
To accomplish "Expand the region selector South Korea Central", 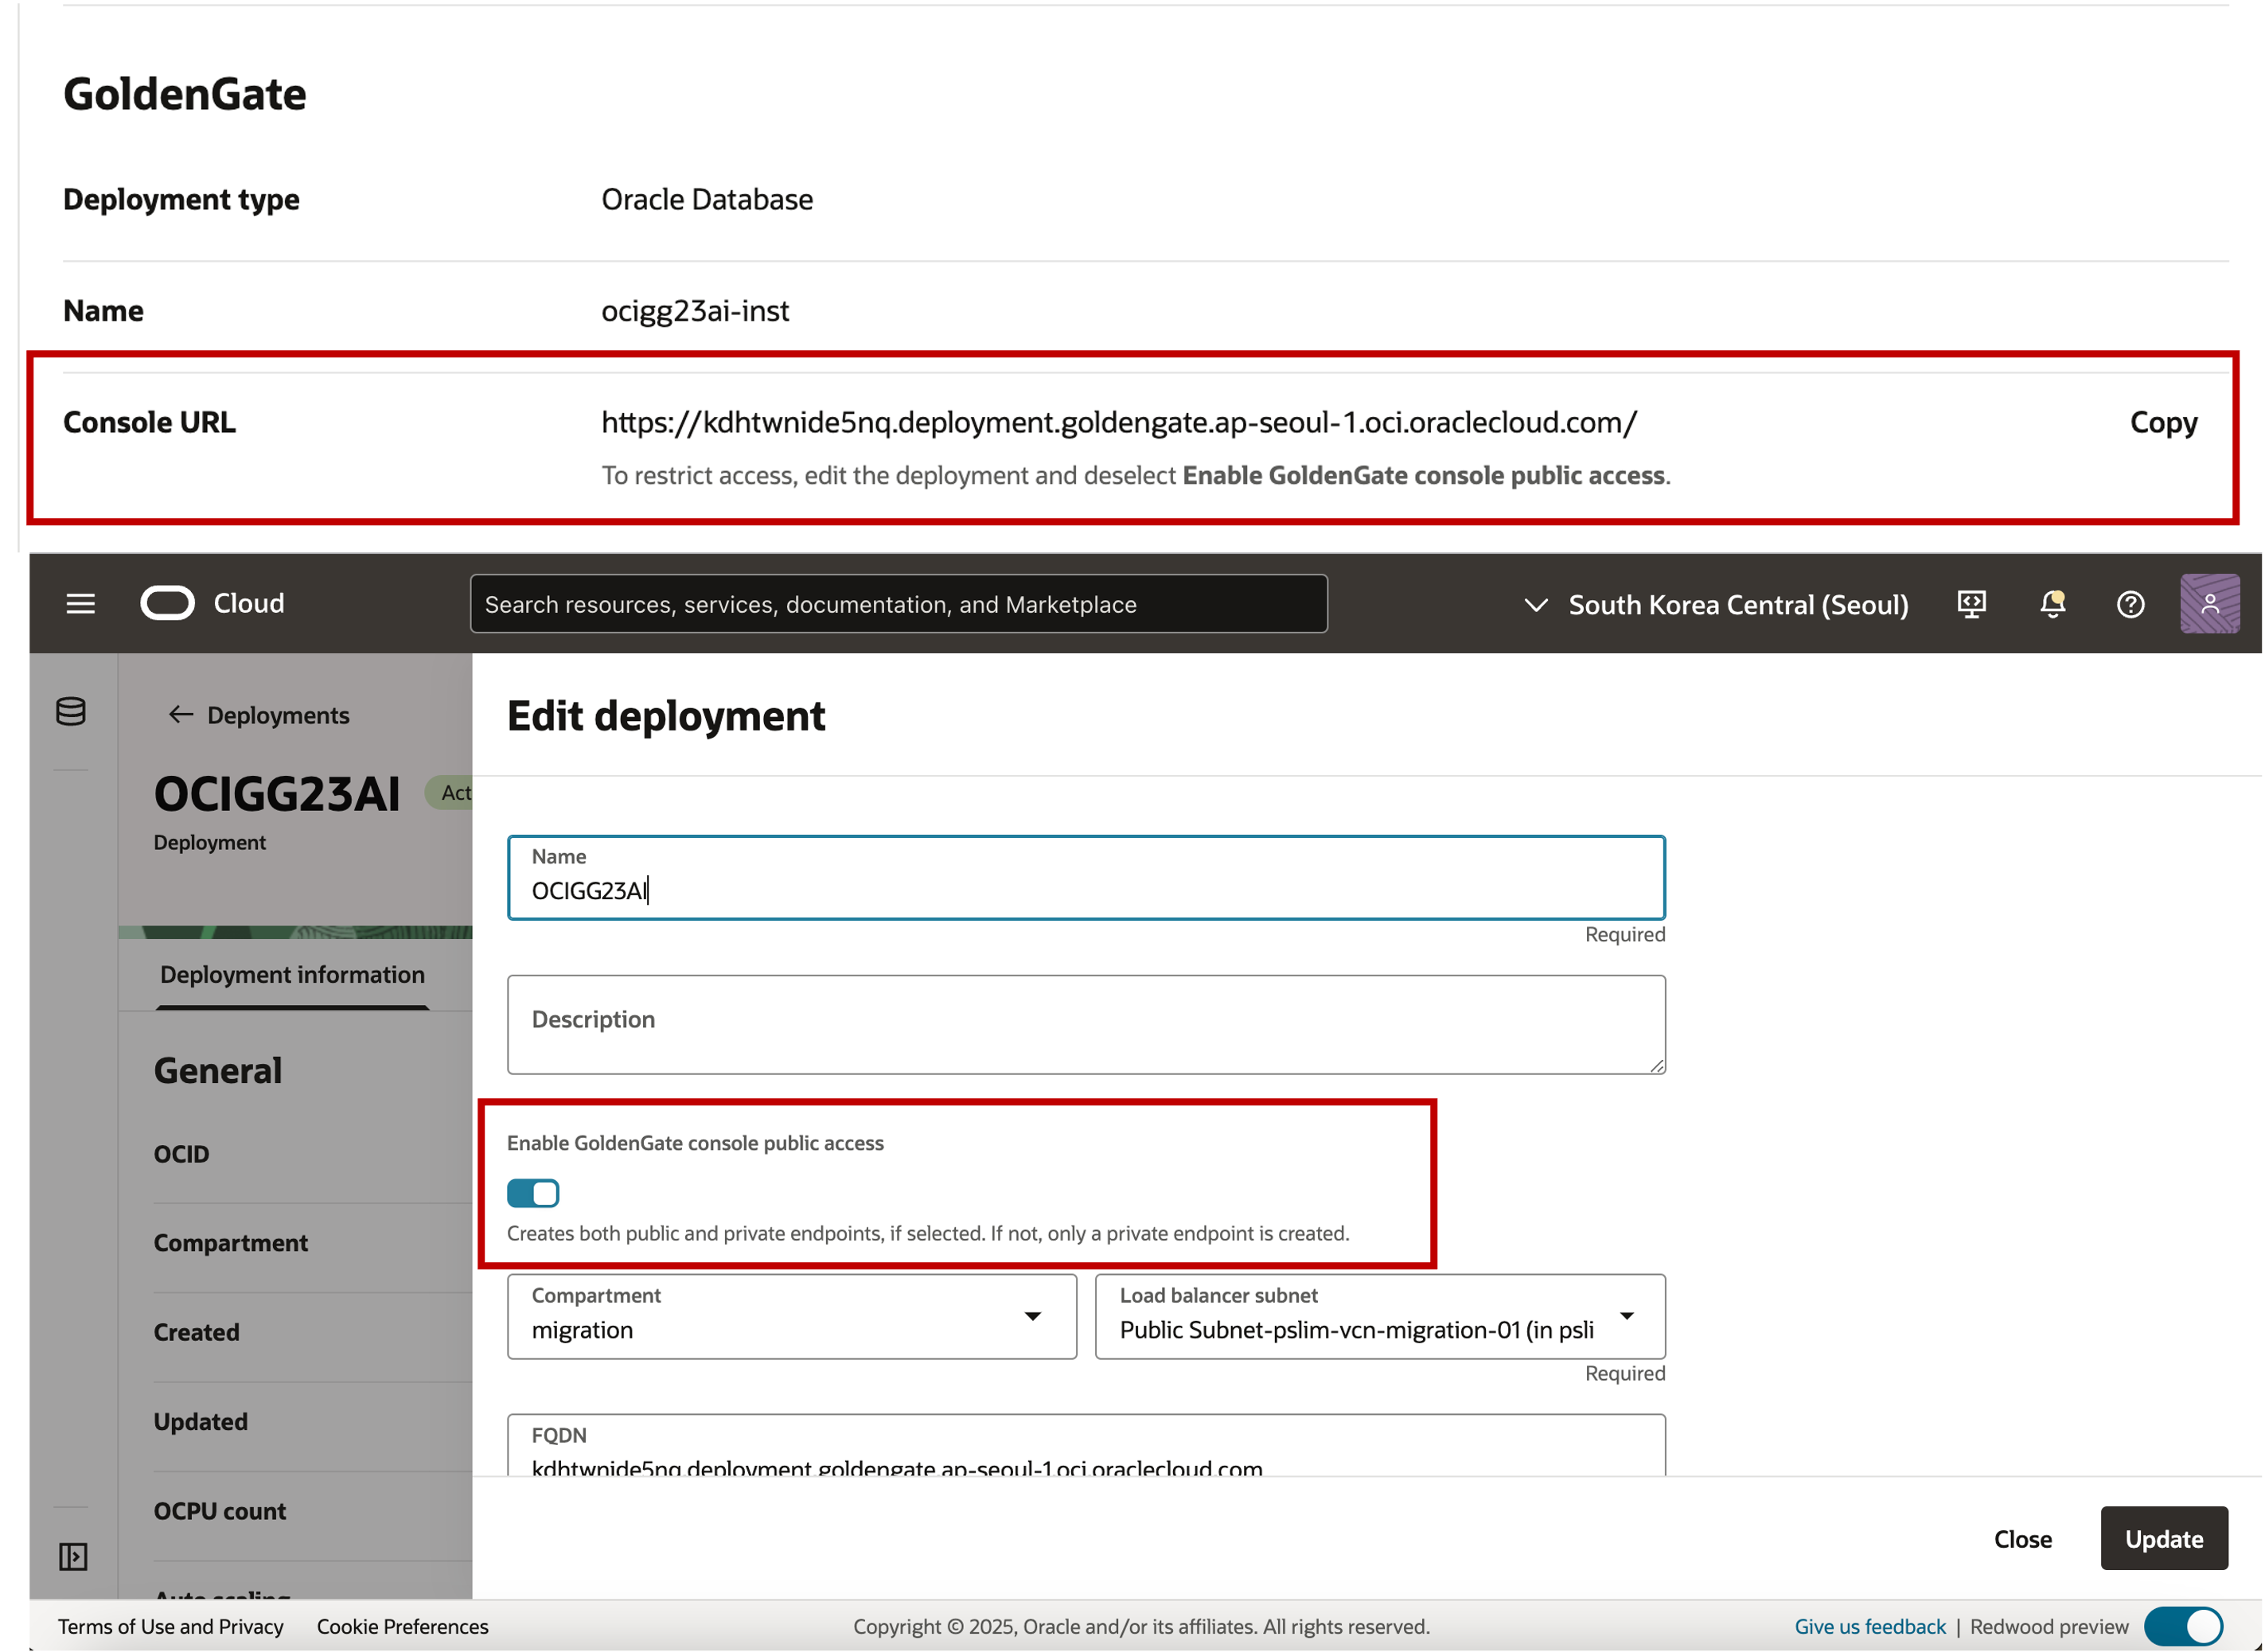I will 1716,605.
